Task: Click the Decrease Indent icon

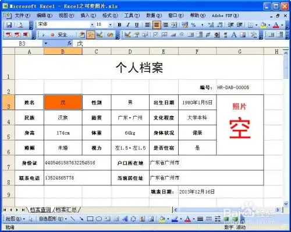Action: click(231, 25)
